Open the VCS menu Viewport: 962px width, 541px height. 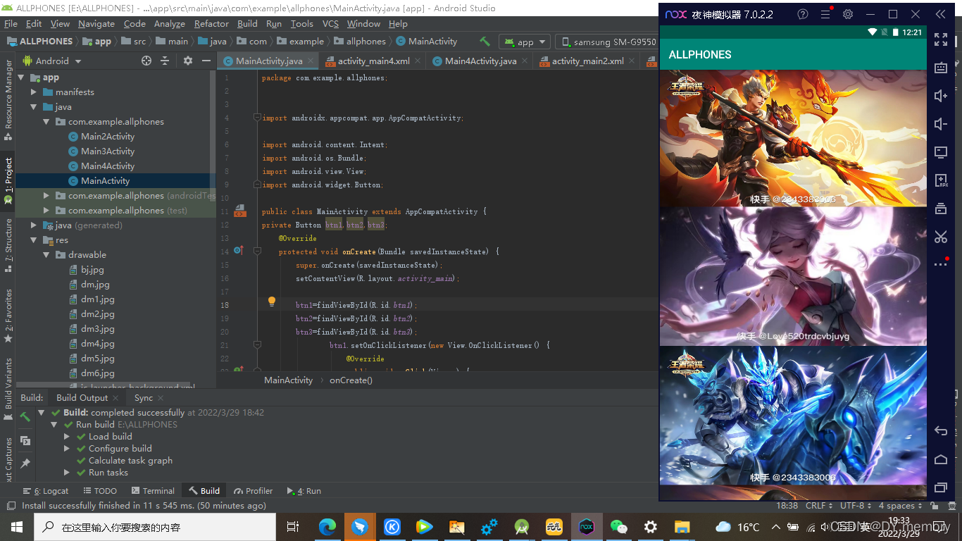click(x=330, y=24)
